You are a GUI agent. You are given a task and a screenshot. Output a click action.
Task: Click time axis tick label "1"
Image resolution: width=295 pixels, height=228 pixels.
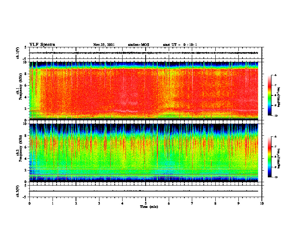[53, 203]
